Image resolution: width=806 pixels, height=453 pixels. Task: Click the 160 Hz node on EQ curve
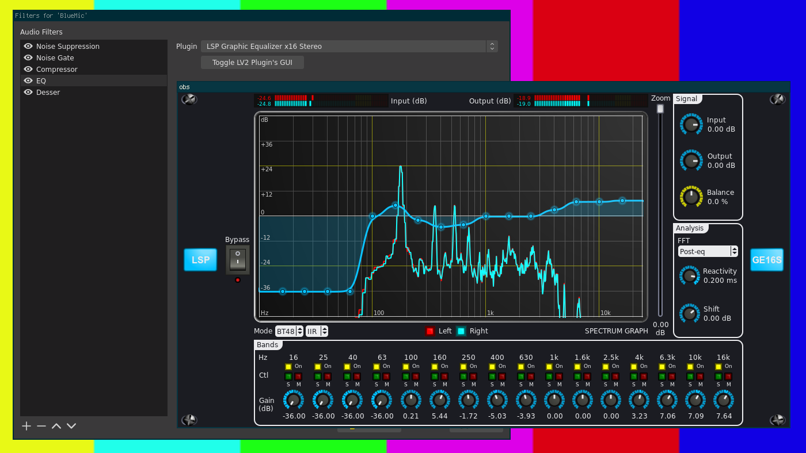click(396, 205)
